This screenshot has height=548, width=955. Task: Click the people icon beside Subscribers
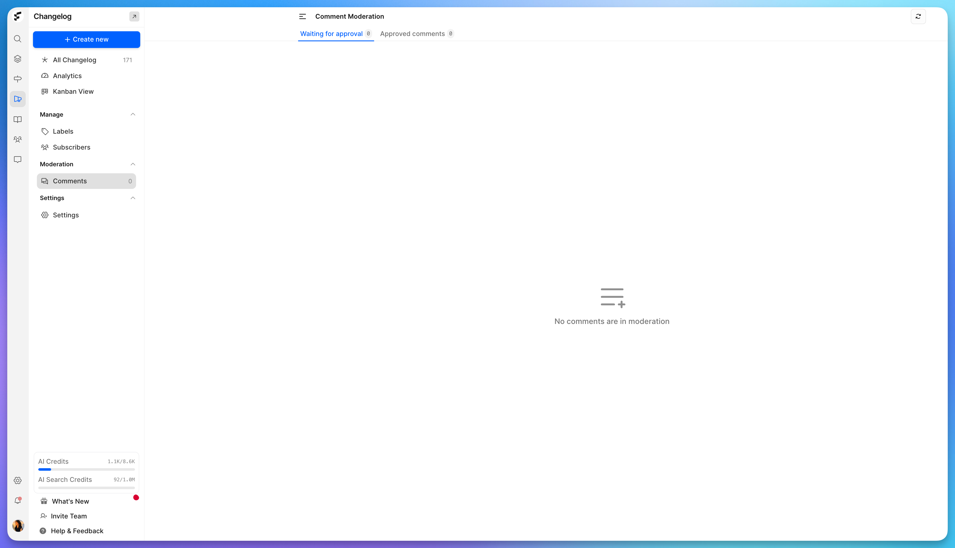(45, 147)
